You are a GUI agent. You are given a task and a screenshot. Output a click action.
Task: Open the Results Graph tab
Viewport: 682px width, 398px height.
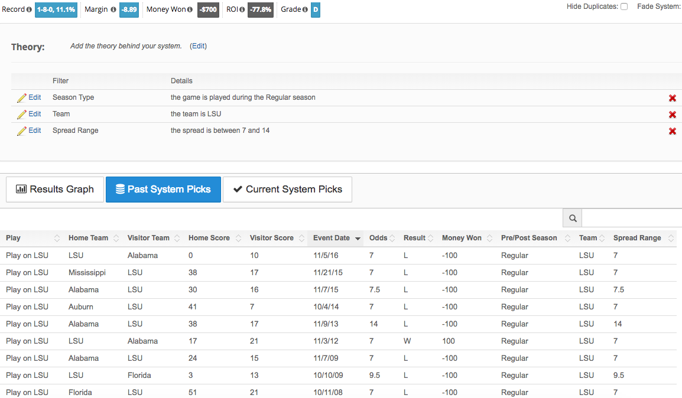click(55, 190)
